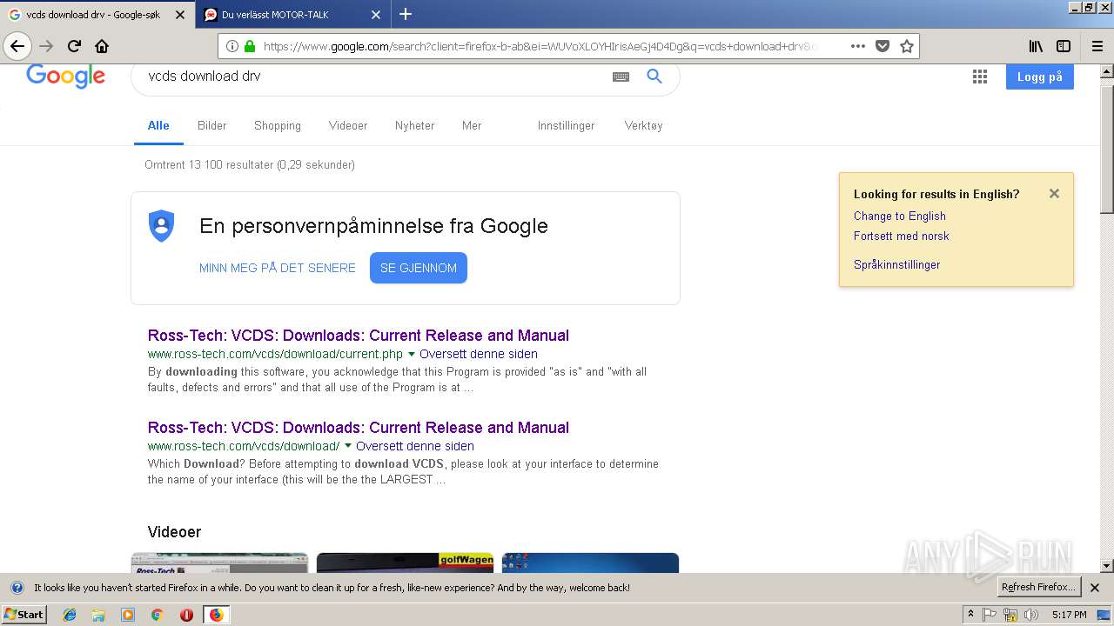Click Fortsett med norsk link
Image resolution: width=1114 pixels, height=626 pixels.
pyautogui.click(x=901, y=236)
